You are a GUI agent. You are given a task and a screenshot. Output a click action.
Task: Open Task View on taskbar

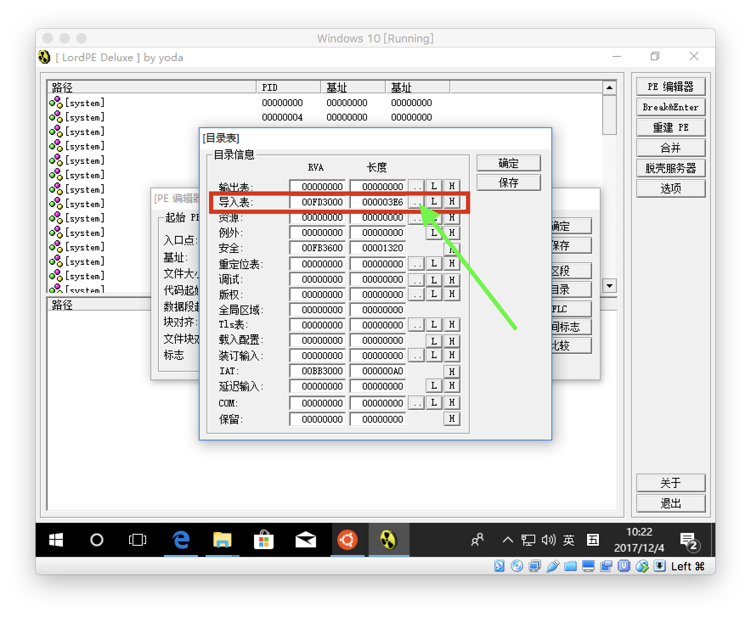(137, 540)
